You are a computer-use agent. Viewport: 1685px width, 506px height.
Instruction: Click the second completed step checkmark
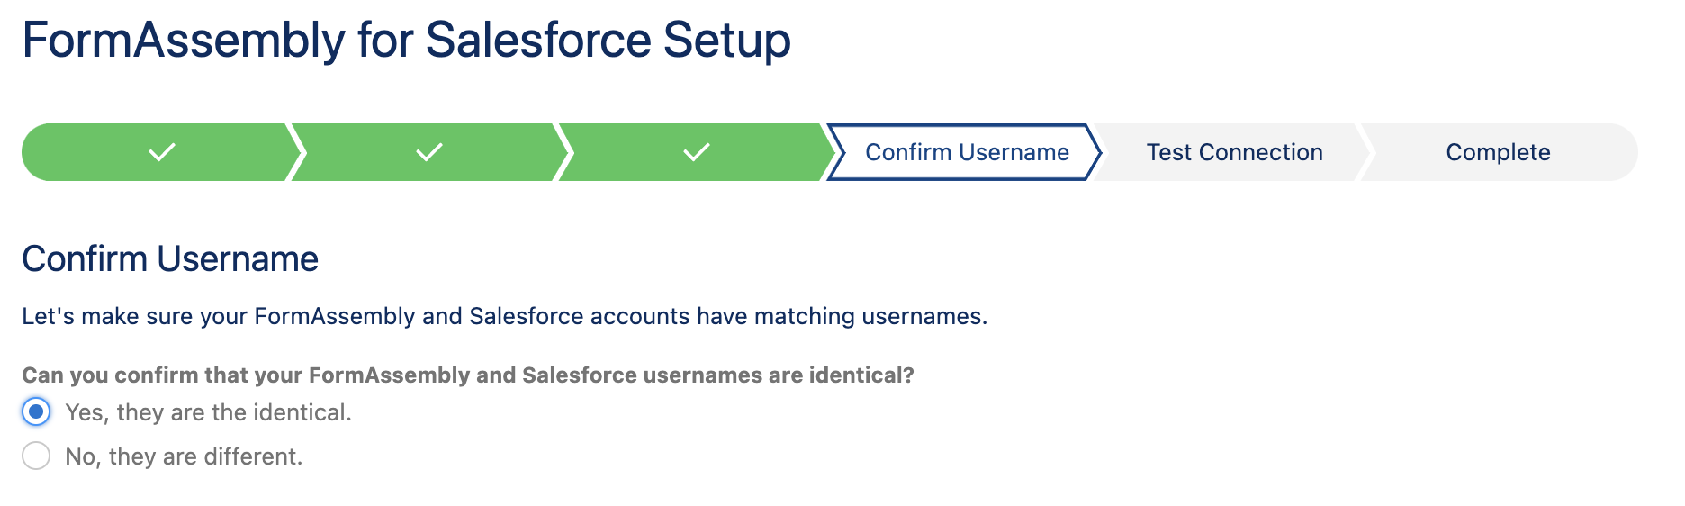429,152
